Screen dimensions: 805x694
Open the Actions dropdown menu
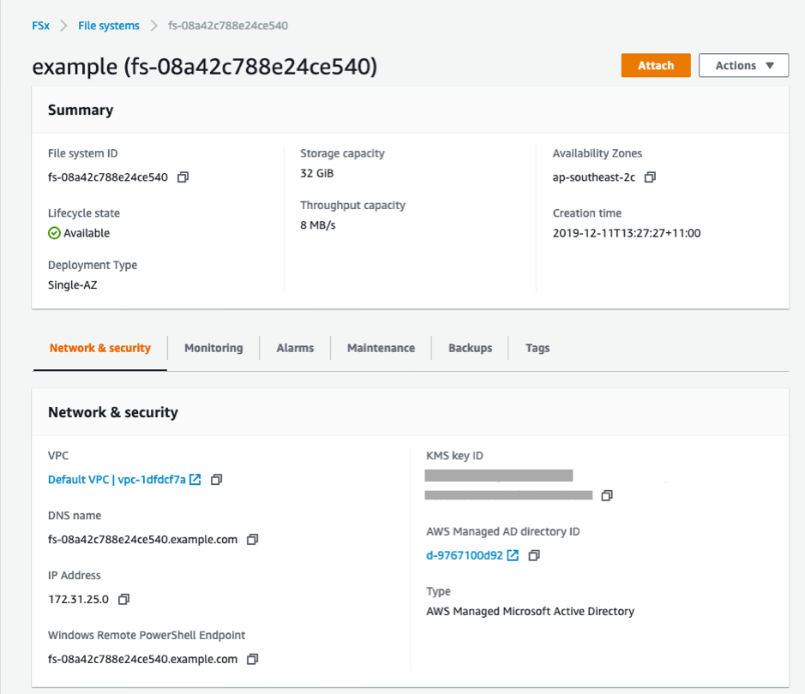pyautogui.click(x=743, y=65)
